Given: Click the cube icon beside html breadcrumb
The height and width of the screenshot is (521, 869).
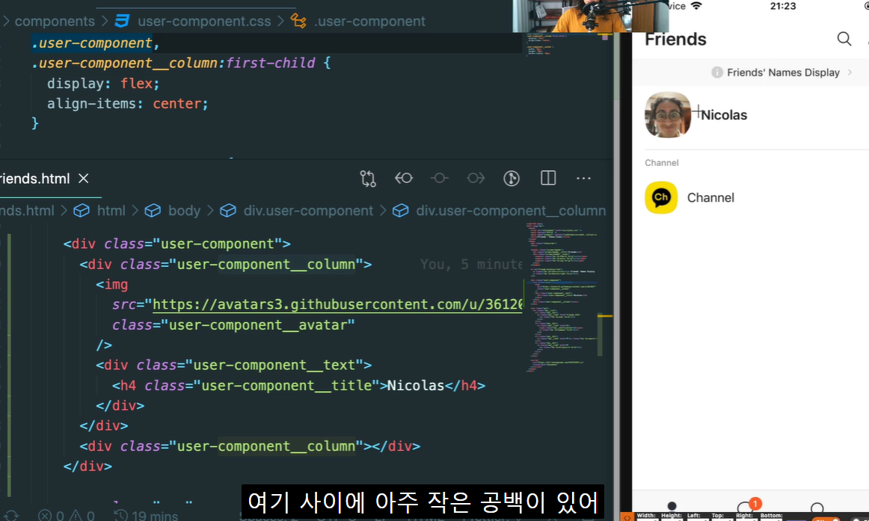Looking at the screenshot, I should pos(82,210).
